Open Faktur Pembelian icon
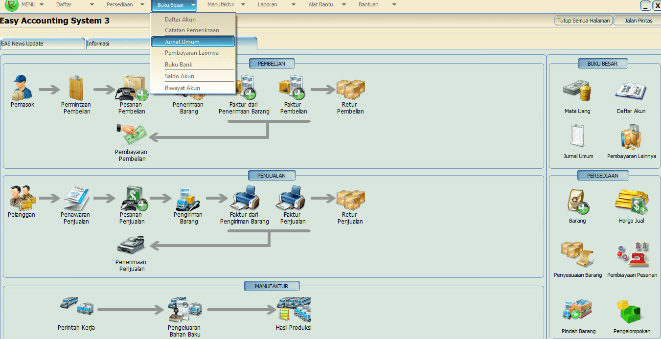 pos(293,88)
